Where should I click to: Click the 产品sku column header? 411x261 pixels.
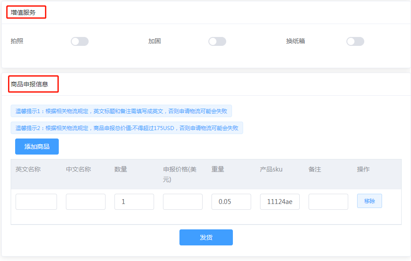tap(271, 169)
